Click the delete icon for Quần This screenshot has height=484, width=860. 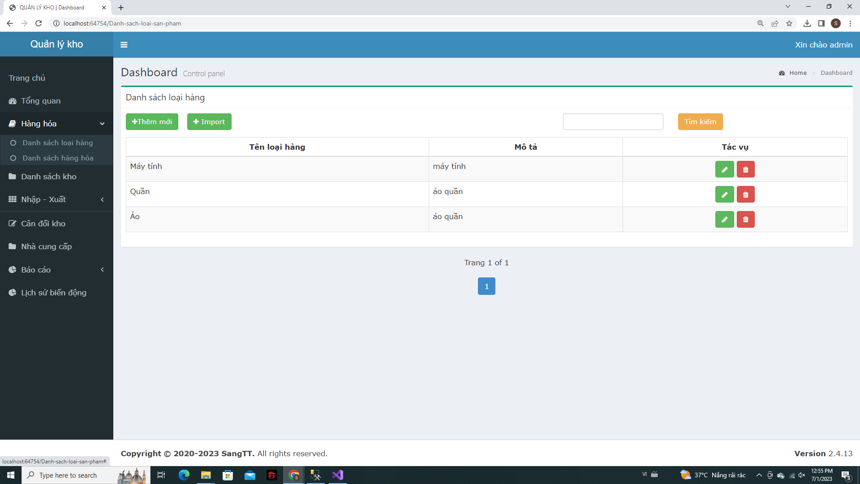pos(746,194)
